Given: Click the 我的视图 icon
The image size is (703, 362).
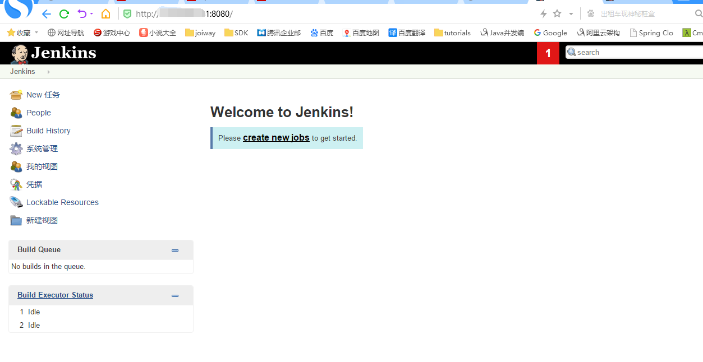Looking at the screenshot, I should point(16,166).
